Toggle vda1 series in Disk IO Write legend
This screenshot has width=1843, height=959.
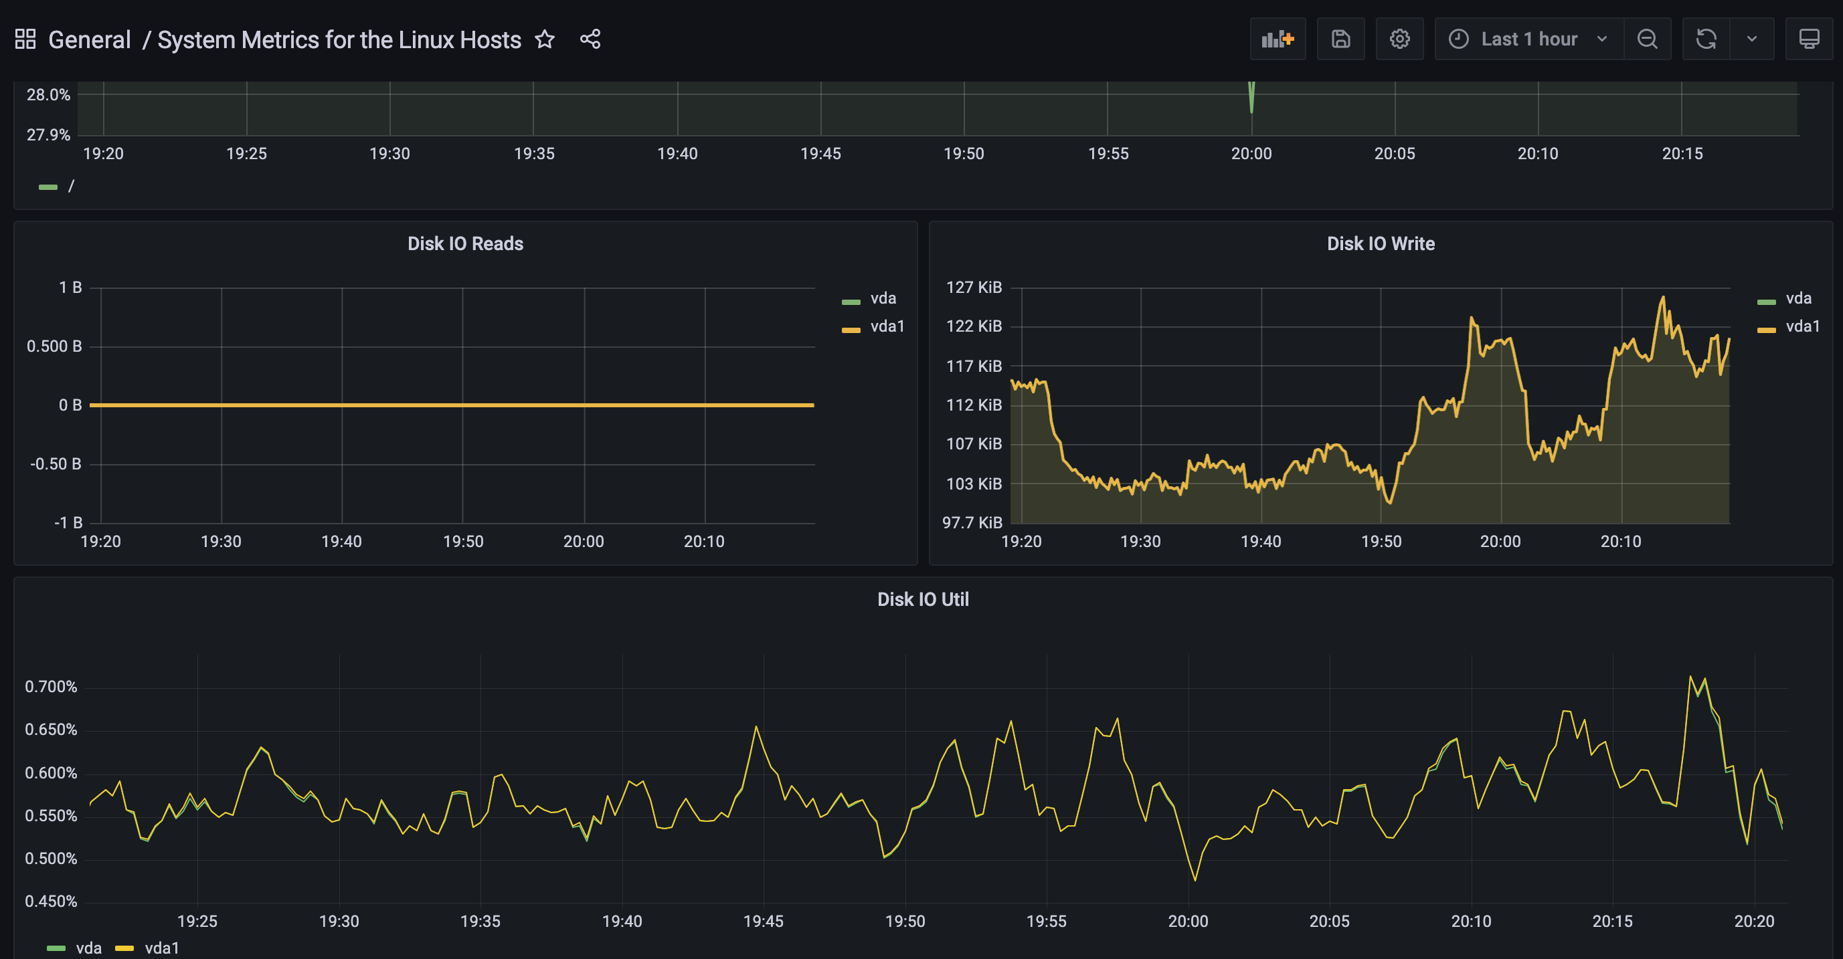click(x=1802, y=327)
